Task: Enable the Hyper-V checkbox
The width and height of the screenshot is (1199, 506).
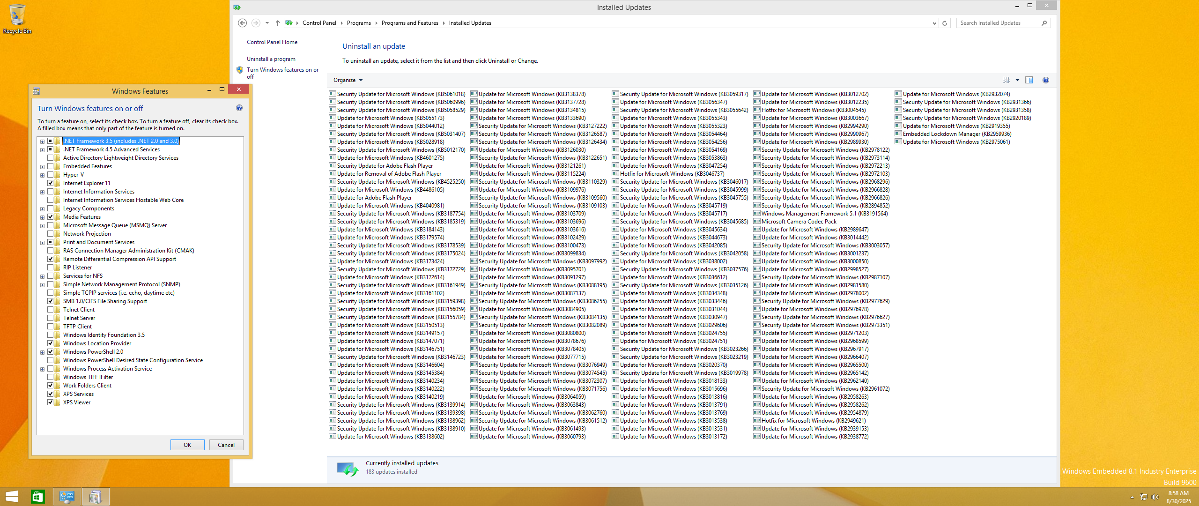Action: (50, 175)
